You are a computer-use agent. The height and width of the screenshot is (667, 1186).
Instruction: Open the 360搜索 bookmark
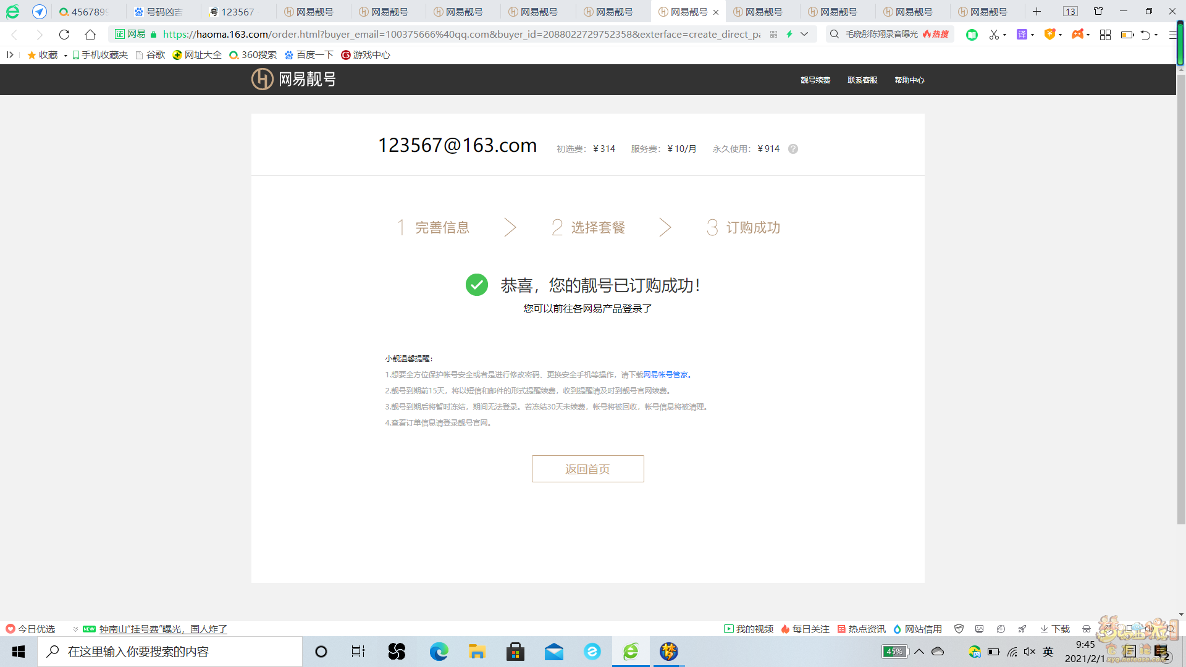(253, 55)
